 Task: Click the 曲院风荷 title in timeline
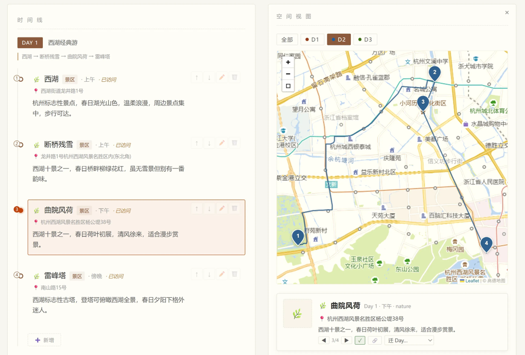[x=59, y=210]
